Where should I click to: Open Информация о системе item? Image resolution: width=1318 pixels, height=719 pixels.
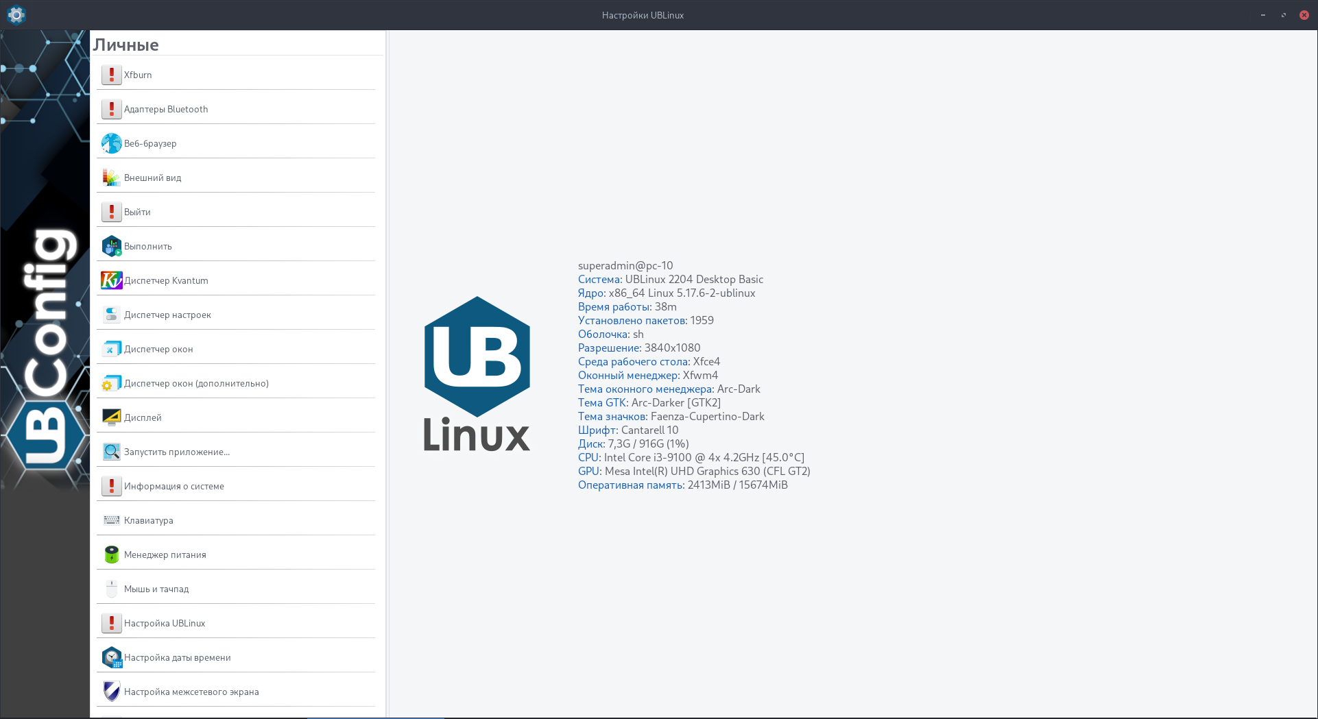pos(174,486)
